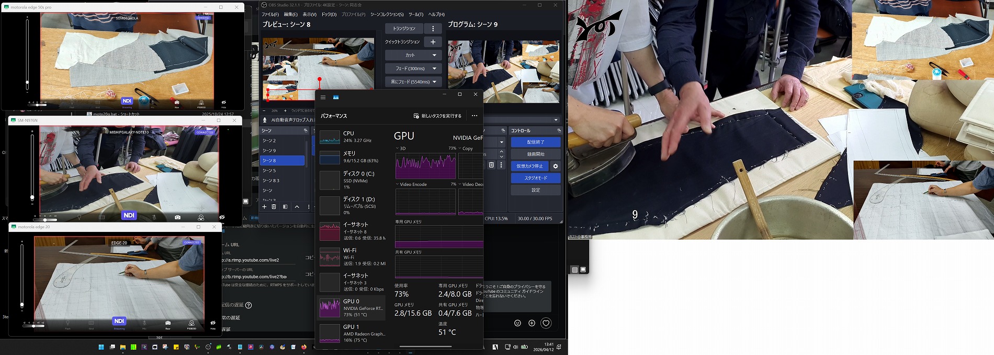Add a new scene with the plus icon
Image resolution: width=994 pixels, height=355 pixels.
click(x=264, y=207)
